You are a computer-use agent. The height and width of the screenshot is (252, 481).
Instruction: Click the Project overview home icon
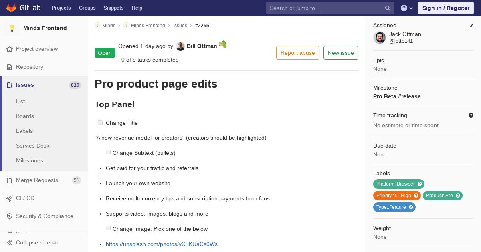click(10, 49)
